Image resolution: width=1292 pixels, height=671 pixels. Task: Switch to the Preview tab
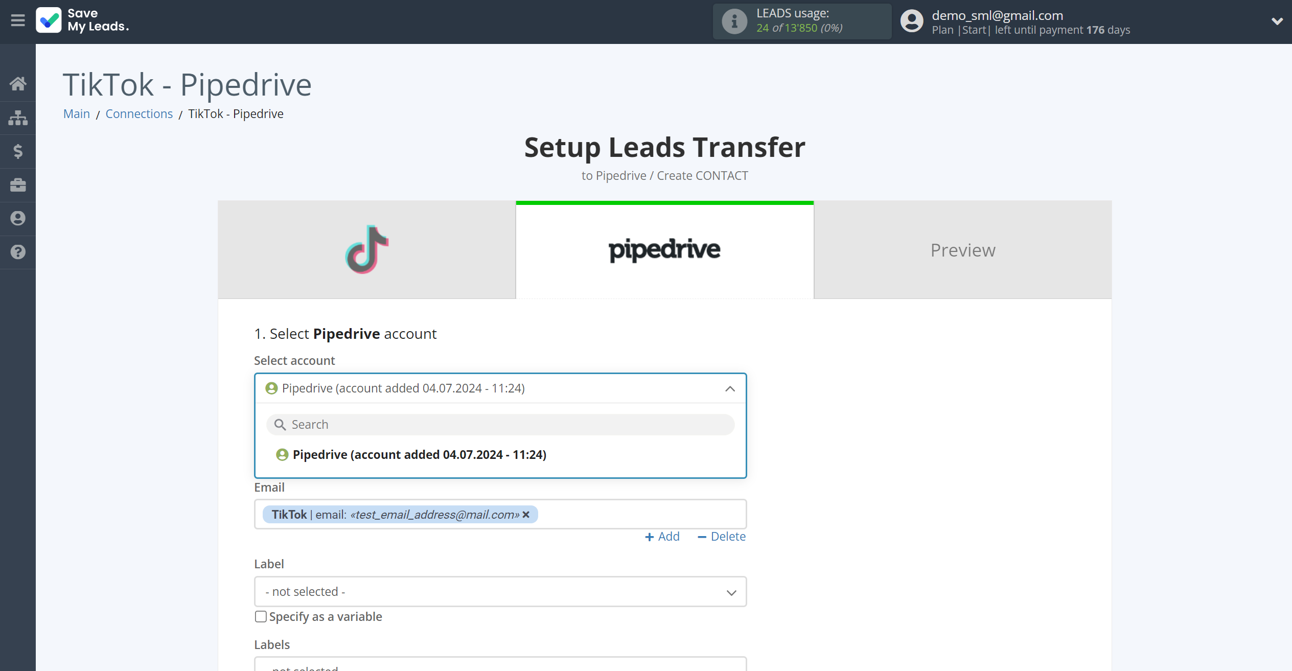[x=963, y=249]
